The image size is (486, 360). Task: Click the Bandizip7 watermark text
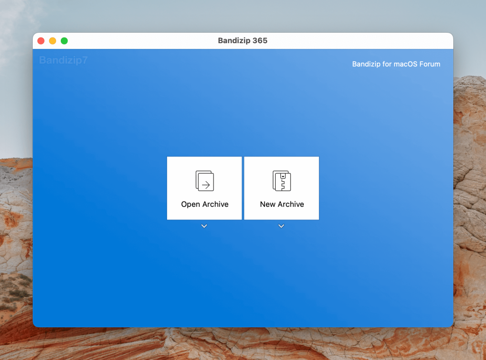tap(63, 60)
